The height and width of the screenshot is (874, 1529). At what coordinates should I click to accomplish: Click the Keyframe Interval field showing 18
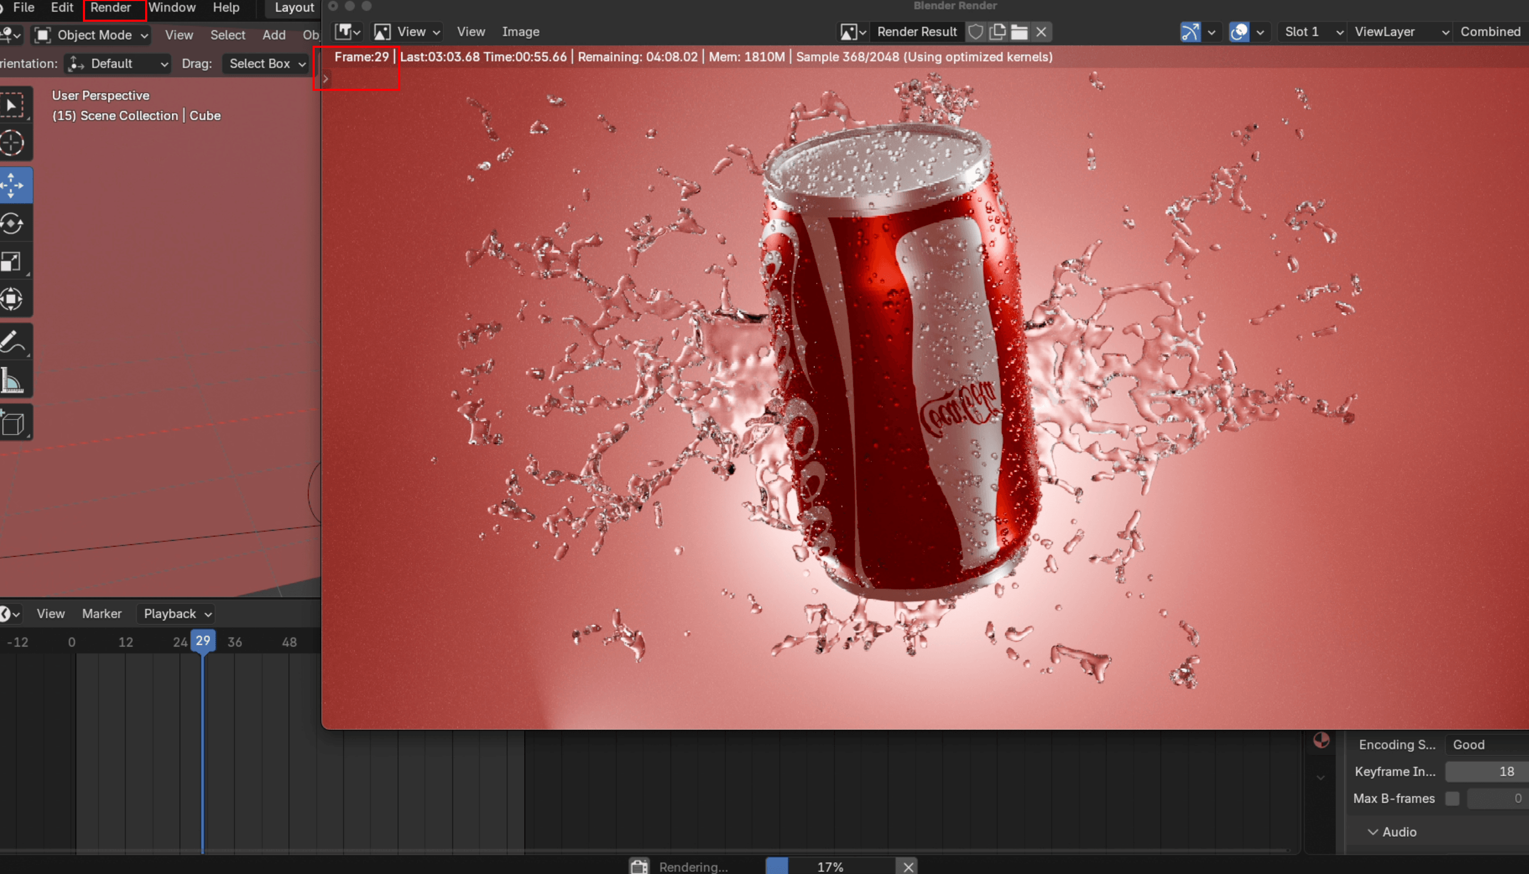pos(1487,771)
